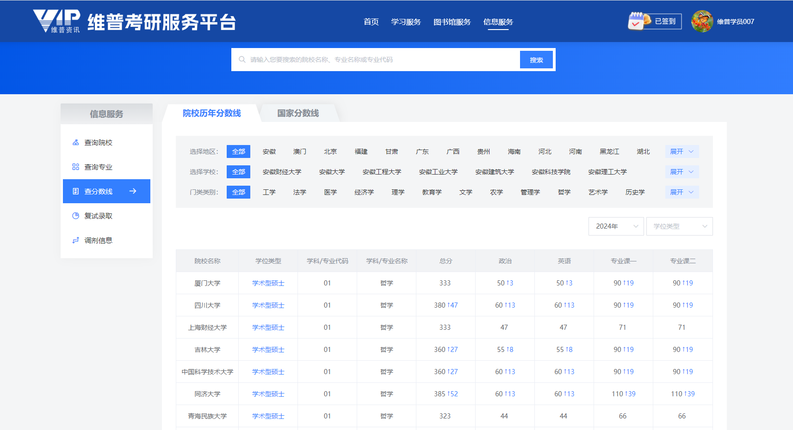Click the 查分数线 document icon
The width and height of the screenshot is (793, 430).
pyautogui.click(x=75, y=191)
